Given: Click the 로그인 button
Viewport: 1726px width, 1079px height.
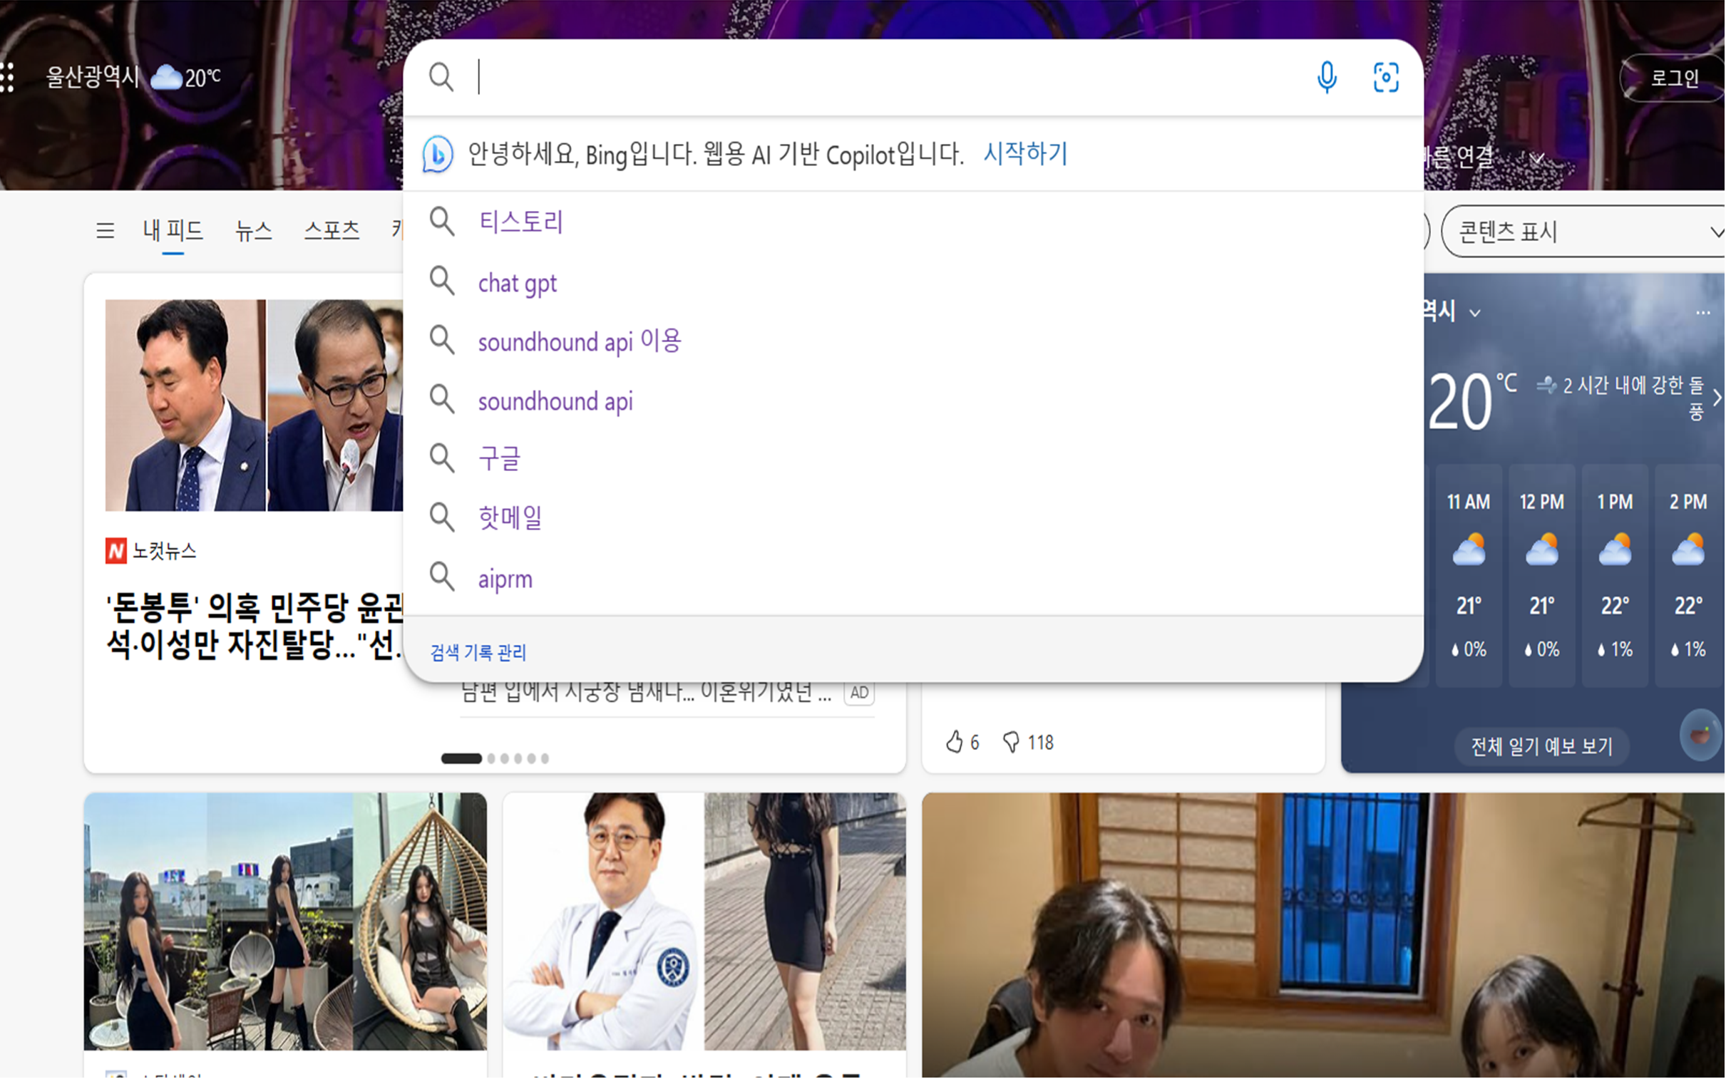Looking at the screenshot, I should pyautogui.click(x=1675, y=78).
